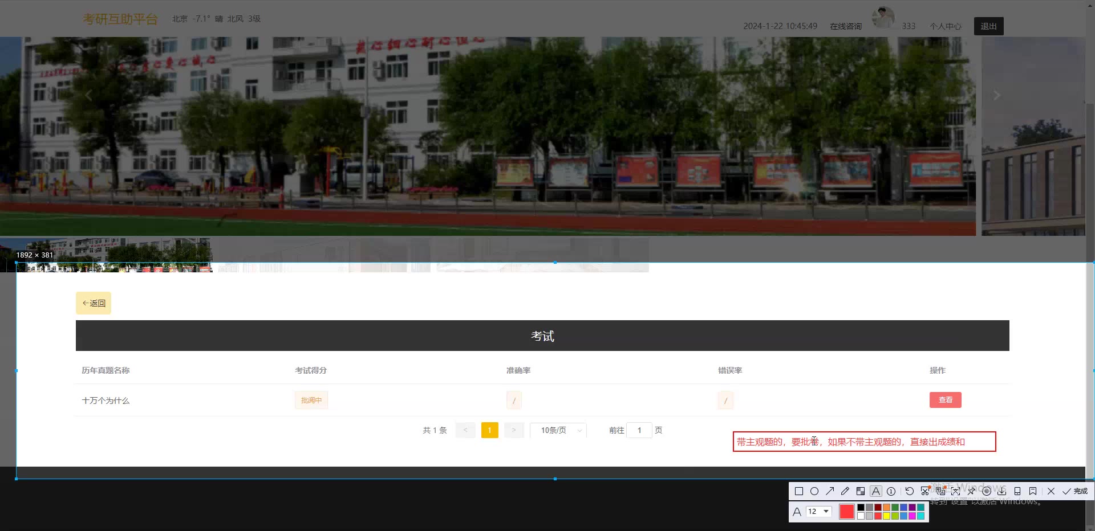The image size is (1095, 531).
Task: Select the pencil freehand tool
Action: pyautogui.click(x=845, y=491)
